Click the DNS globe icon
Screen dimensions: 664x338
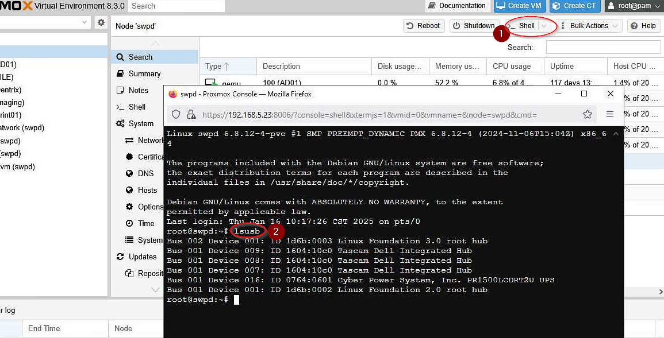129,173
